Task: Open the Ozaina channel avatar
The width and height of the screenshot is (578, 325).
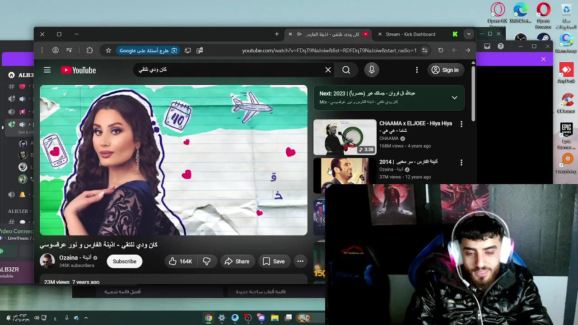Action: click(47, 261)
